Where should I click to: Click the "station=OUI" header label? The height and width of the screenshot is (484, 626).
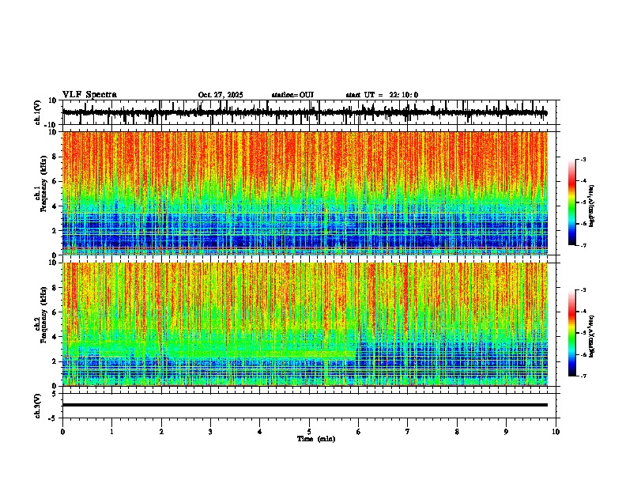tap(292, 95)
